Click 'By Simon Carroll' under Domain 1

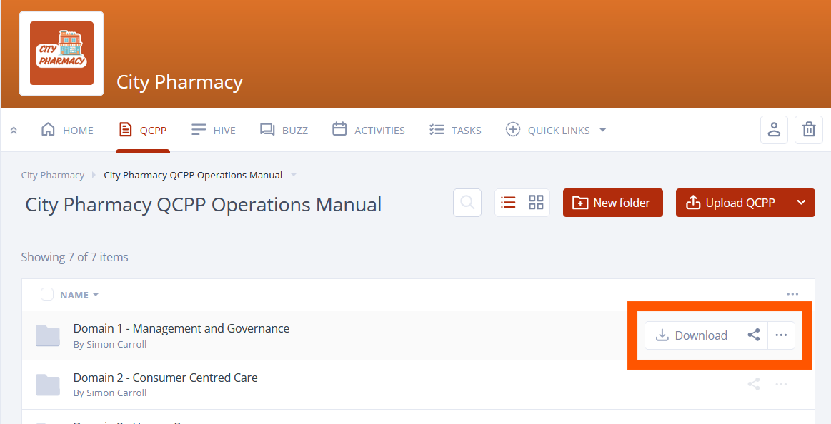110,344
